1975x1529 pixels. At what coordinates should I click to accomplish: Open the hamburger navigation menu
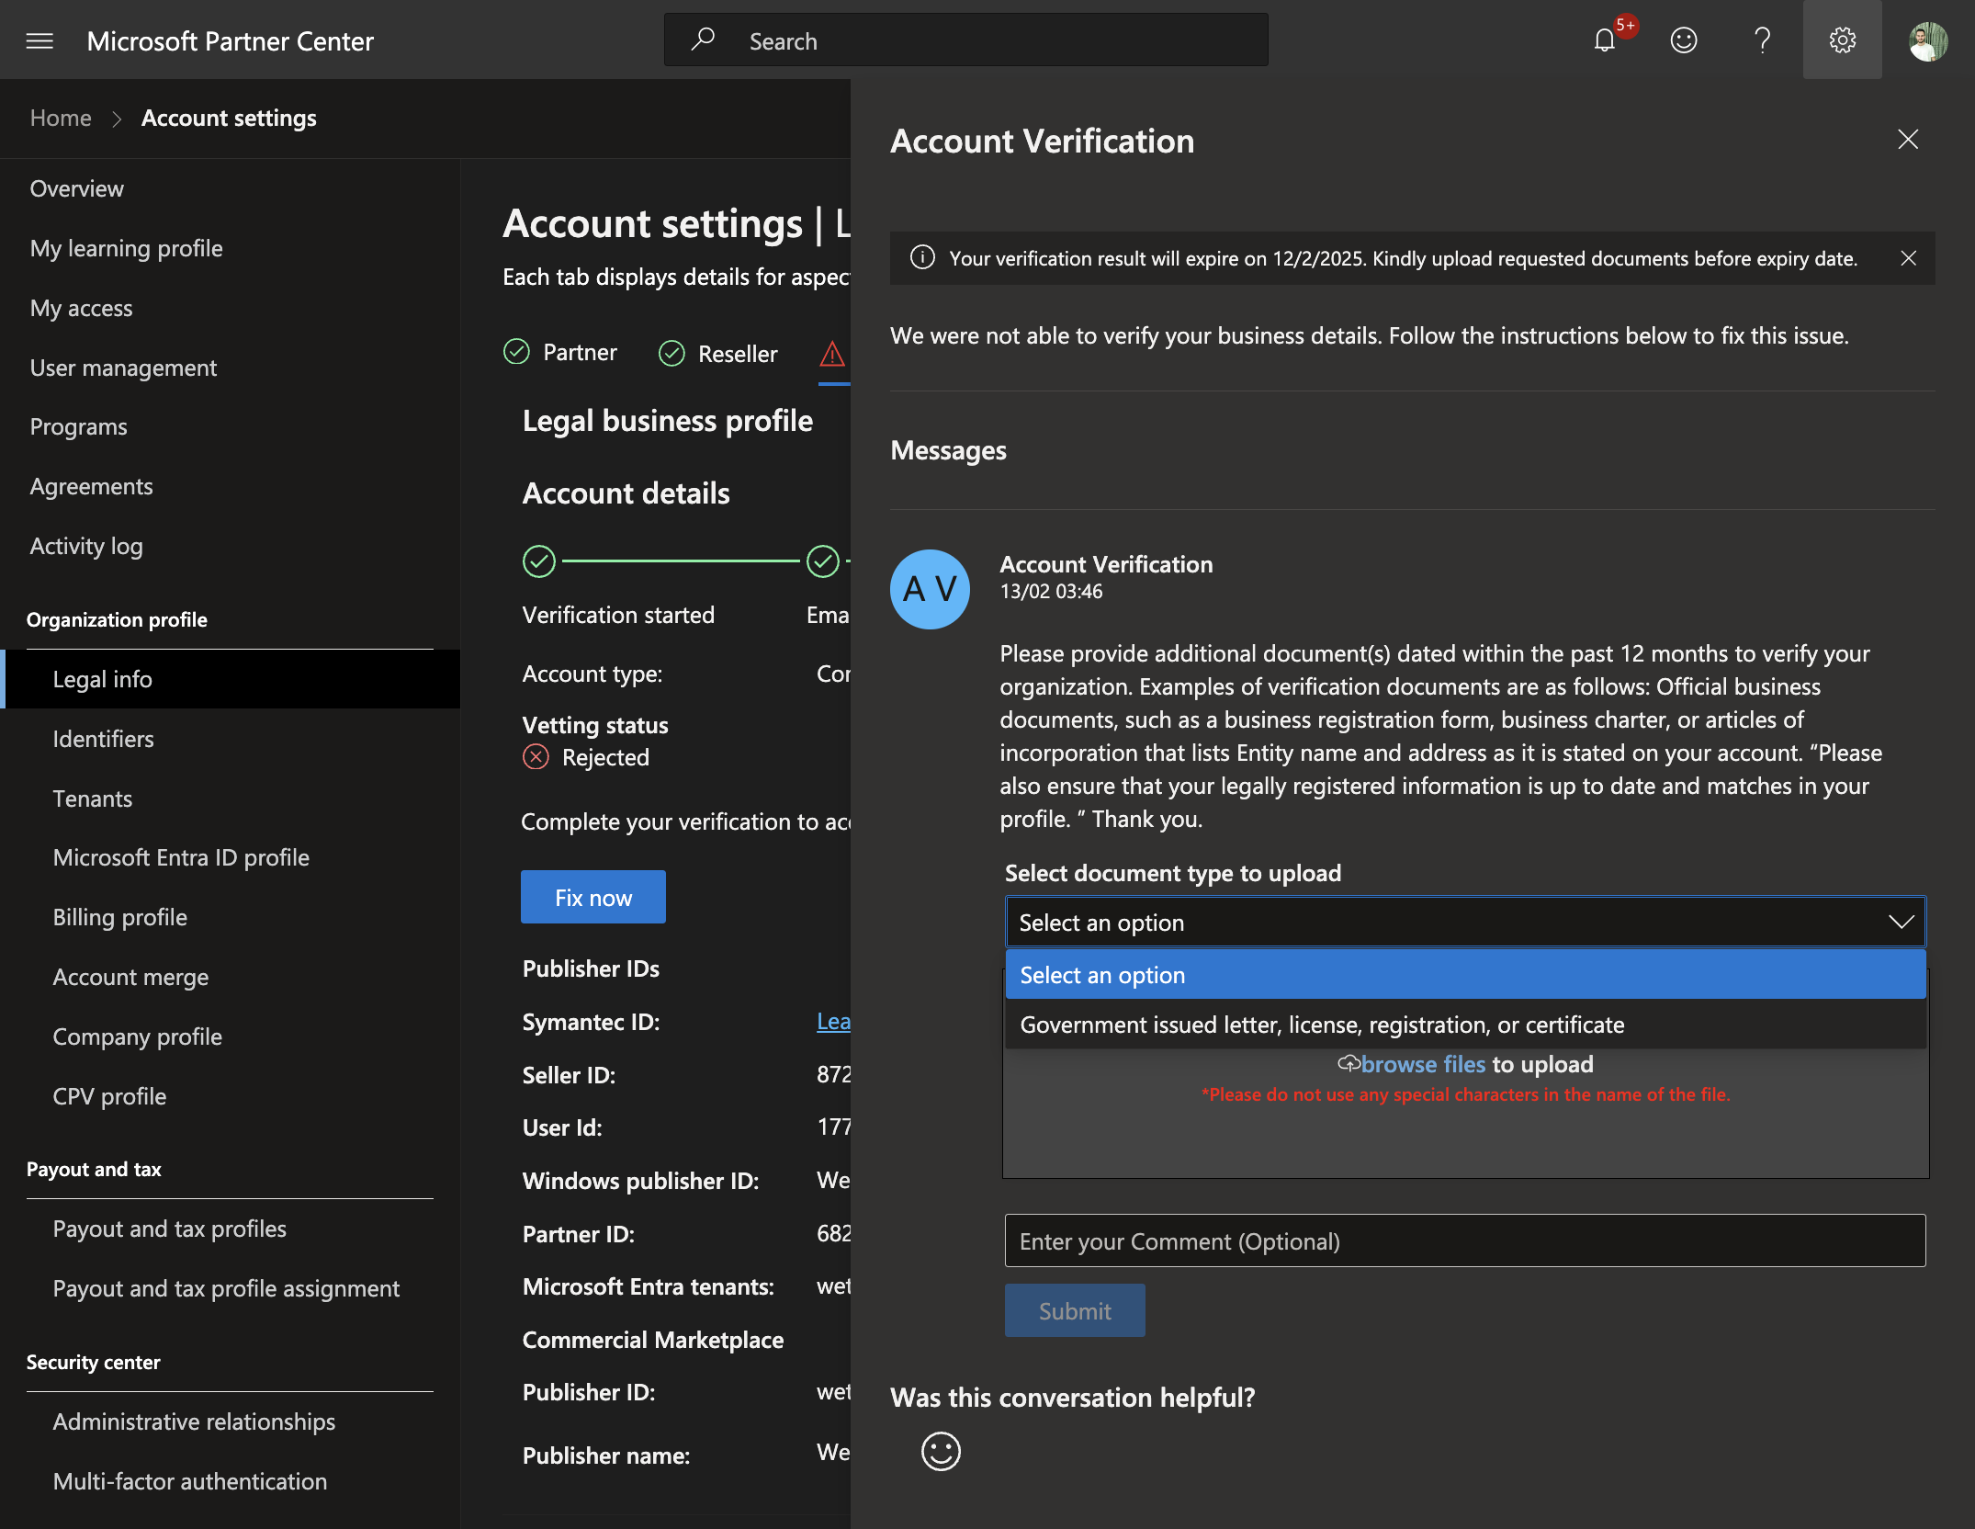point(39,40)
